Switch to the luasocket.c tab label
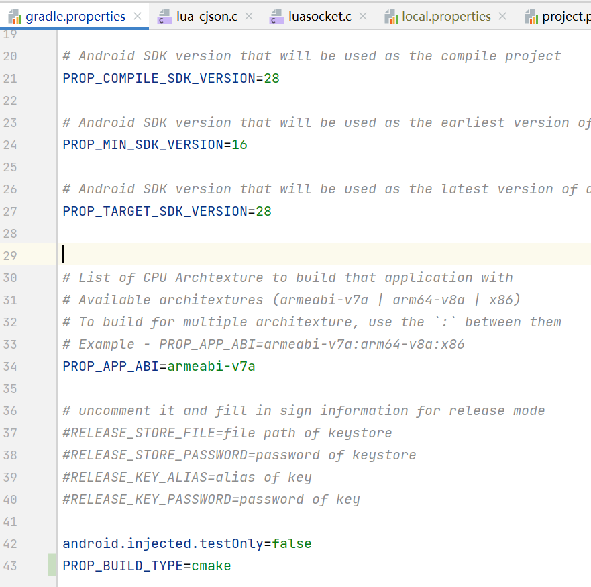Screen dimensions: 591x587 point(320,17)
